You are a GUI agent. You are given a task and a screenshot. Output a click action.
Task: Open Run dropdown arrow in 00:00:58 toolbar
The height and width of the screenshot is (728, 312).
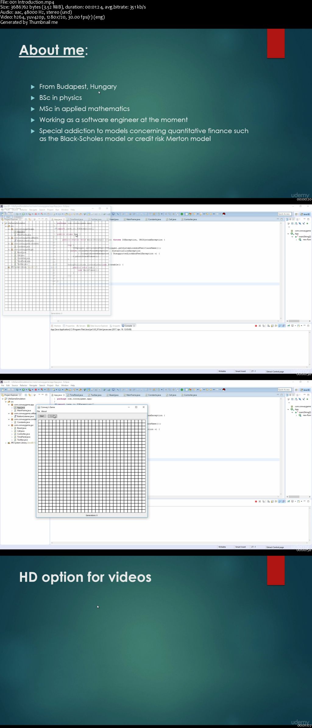tap(26, 389)
